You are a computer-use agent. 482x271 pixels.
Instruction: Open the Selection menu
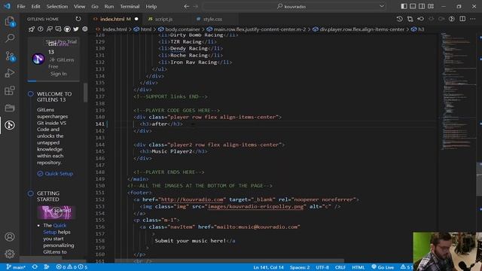pyautogui.click(x=57, y=6)
